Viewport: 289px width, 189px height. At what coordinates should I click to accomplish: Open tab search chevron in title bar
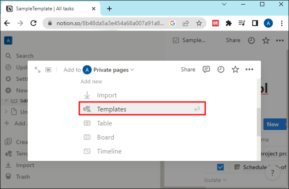[x=224, y=4]
